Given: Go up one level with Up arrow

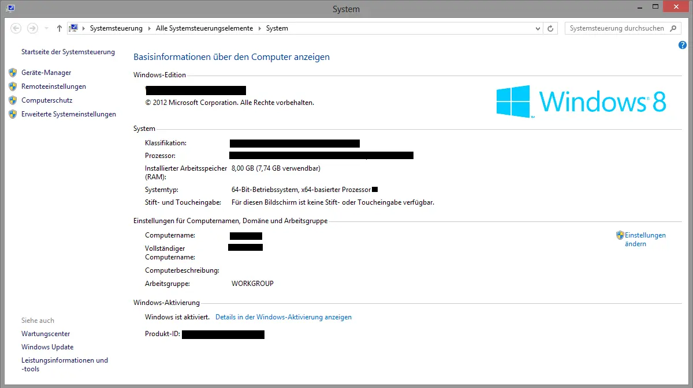Looking at the screenshot, I should (x=59, y=28).
